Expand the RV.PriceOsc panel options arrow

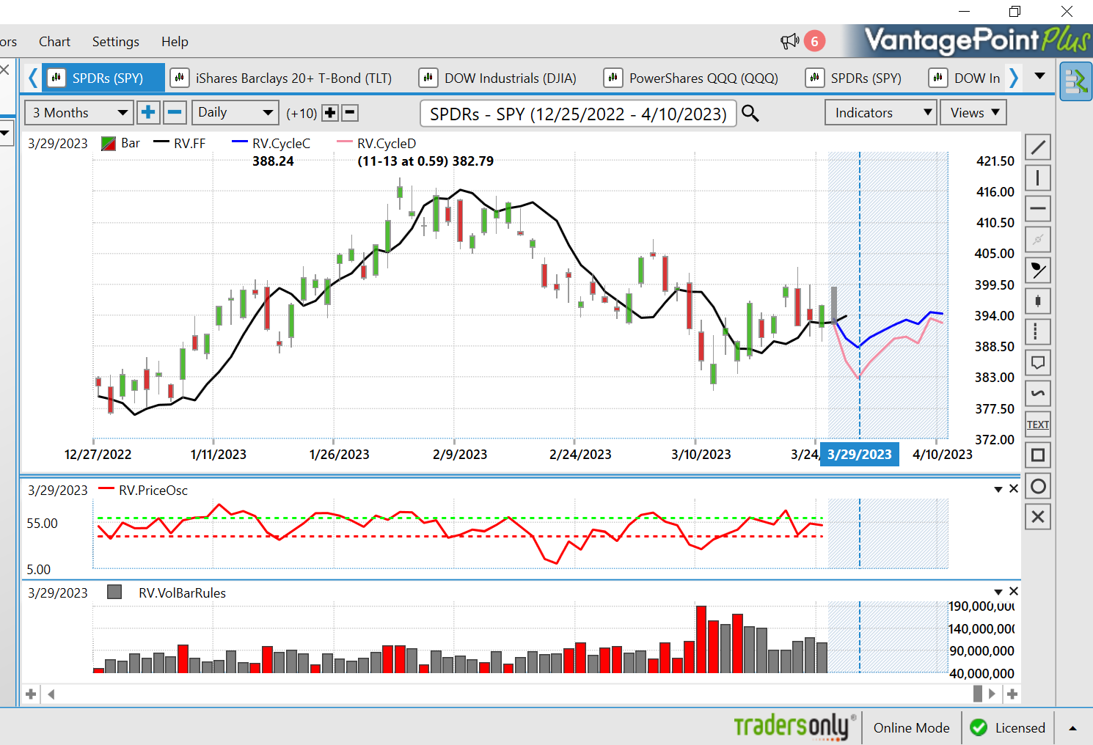tap(998, 490)
